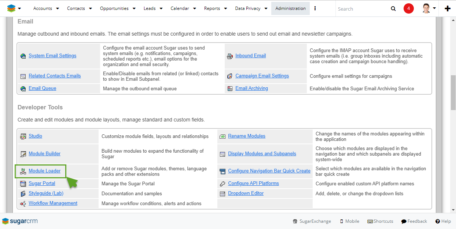
Task: Open the Data Privacy tab
Action: 248,8
